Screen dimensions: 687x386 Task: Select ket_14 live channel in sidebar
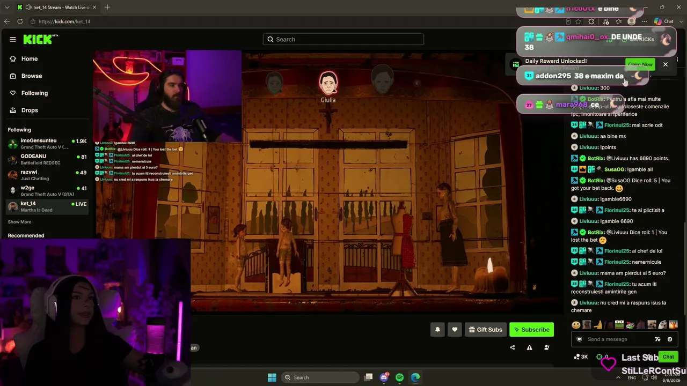pyautogui.click(x=47, y=206)
